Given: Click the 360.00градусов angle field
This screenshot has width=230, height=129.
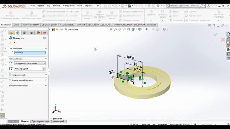Looking at the screenshot, I should 28,68.
